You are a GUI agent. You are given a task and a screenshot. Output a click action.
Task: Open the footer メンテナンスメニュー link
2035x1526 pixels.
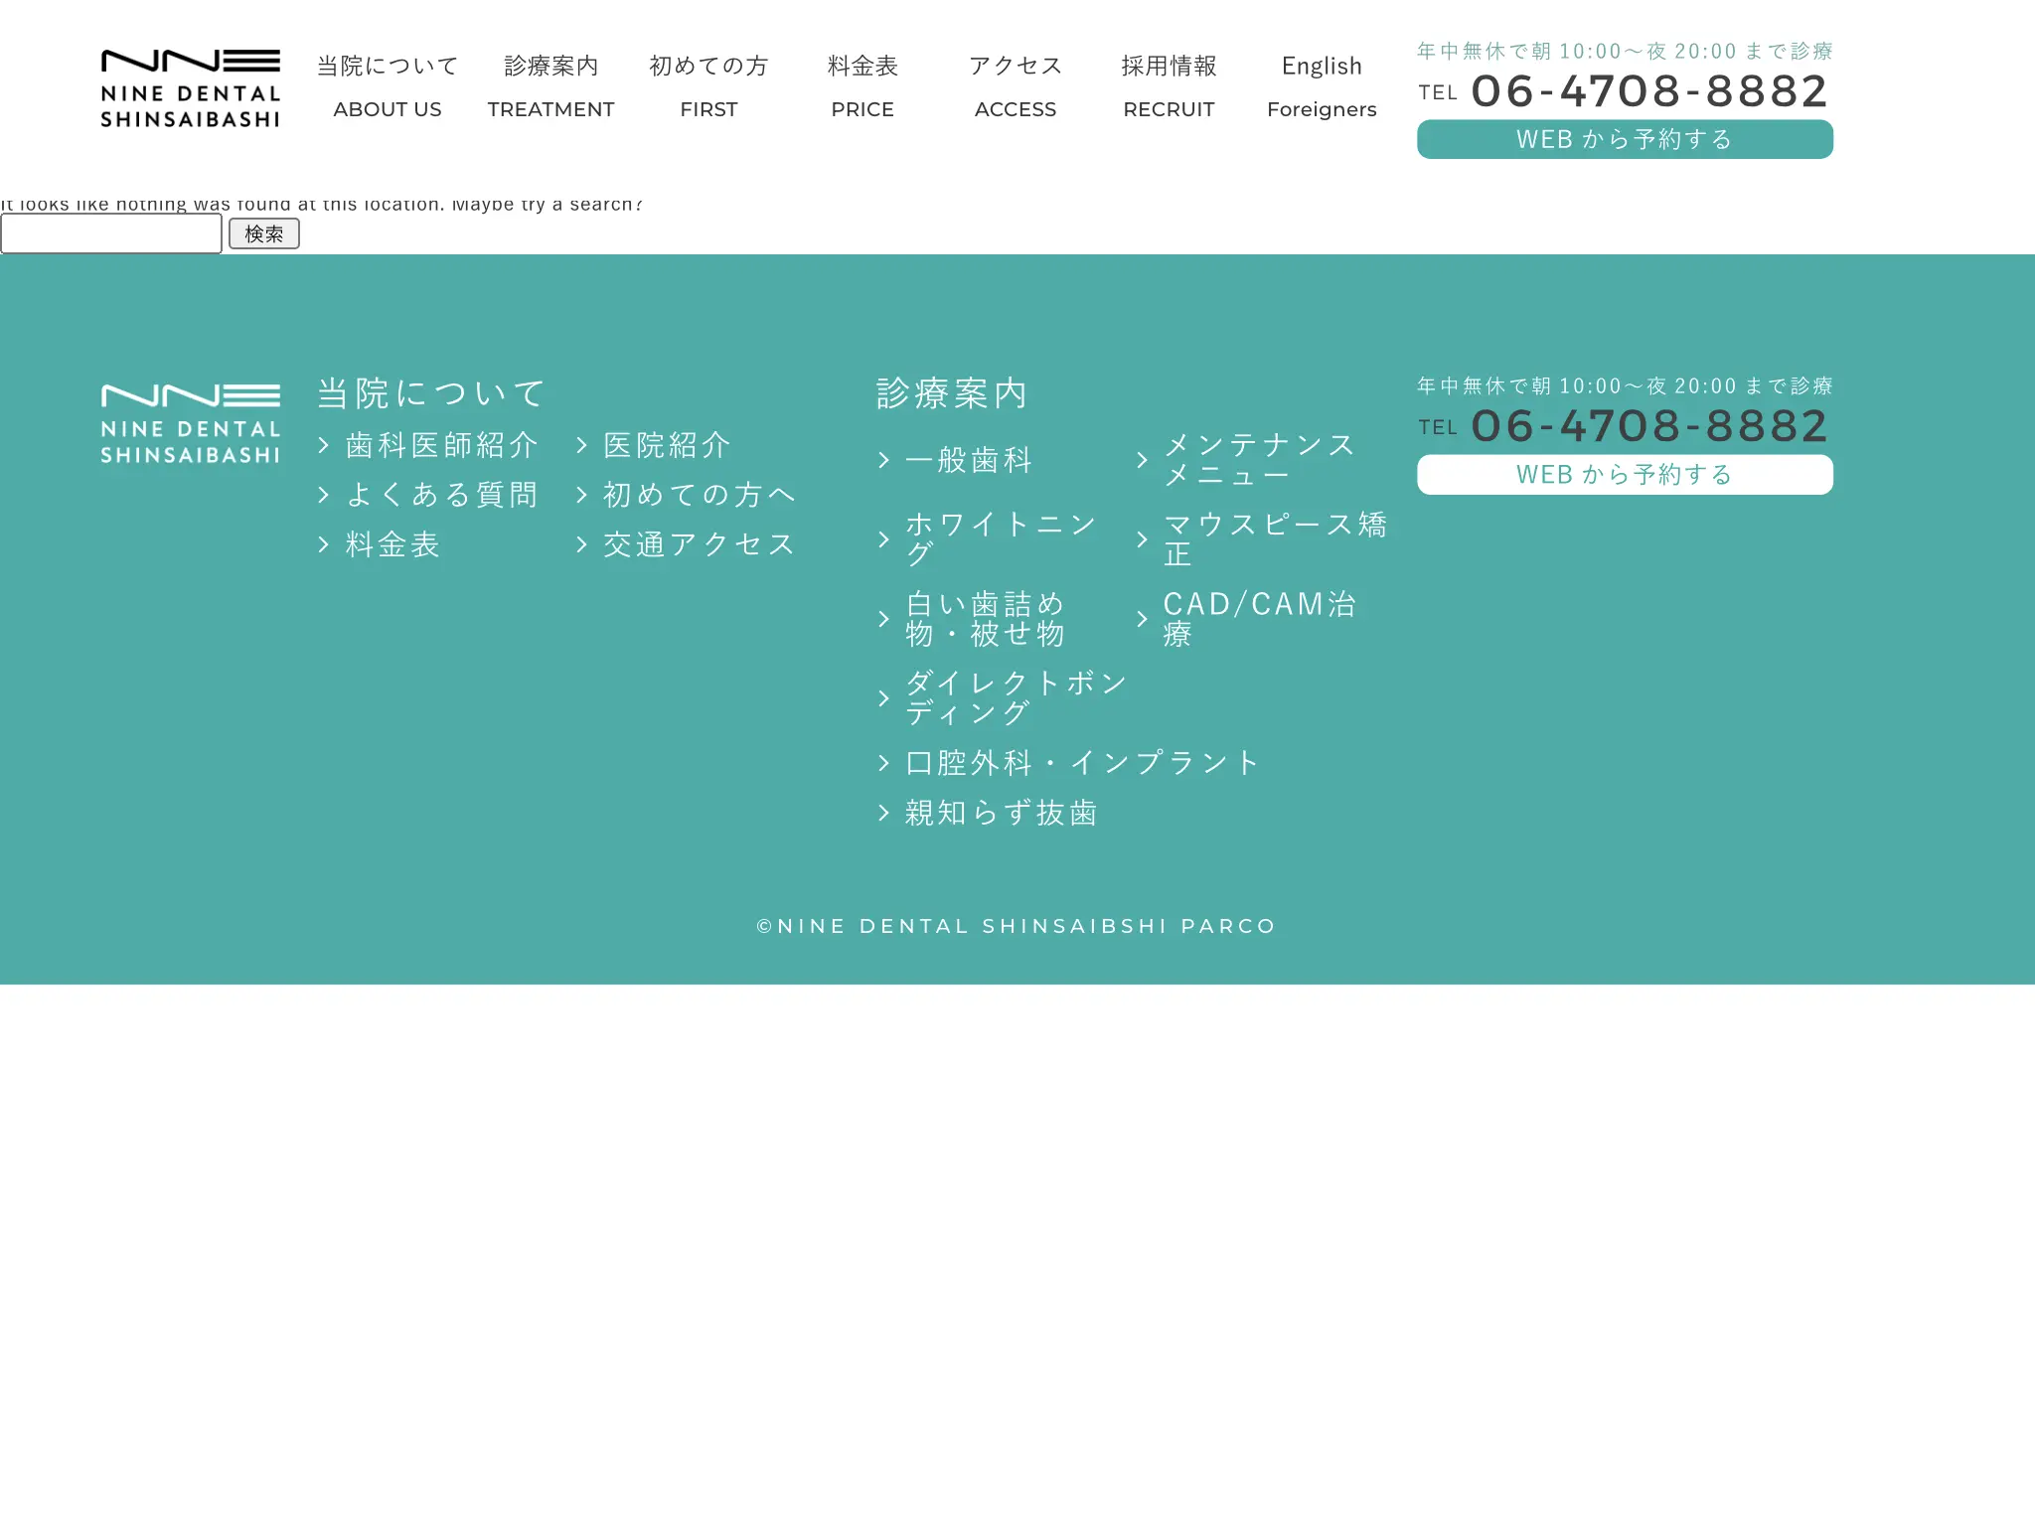click(x=1260, y=460)
